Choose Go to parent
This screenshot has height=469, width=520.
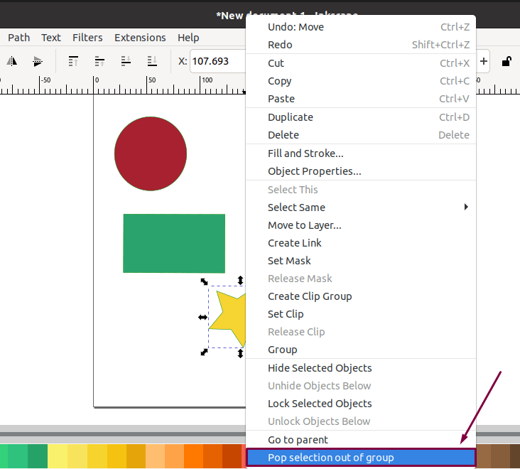click(361, 440)
